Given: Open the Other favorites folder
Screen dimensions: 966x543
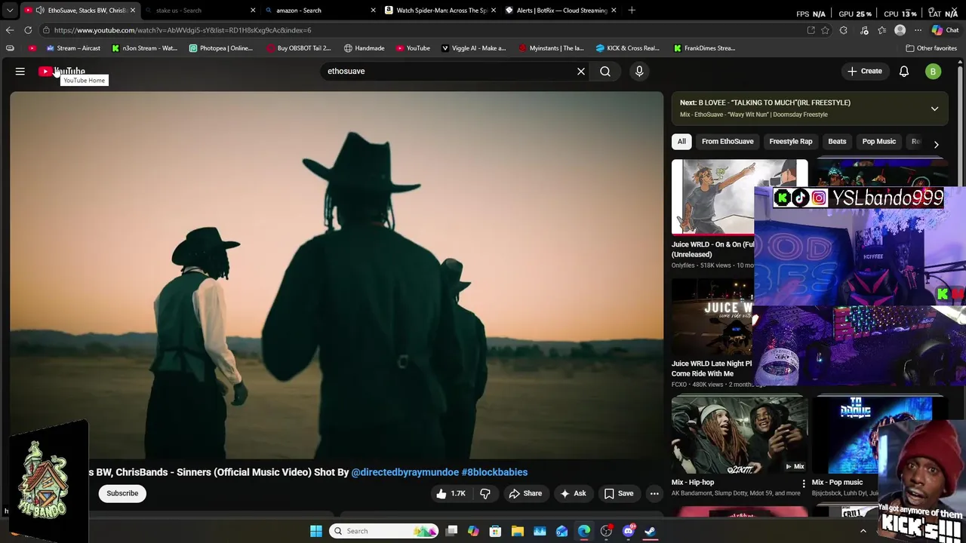Looking at the screenshot, I should [931, 48].
